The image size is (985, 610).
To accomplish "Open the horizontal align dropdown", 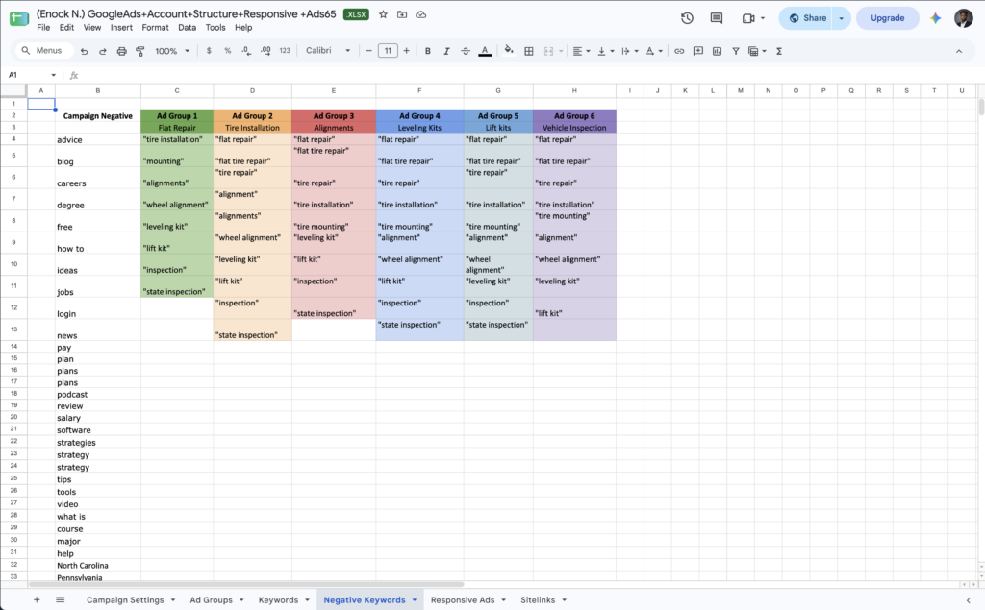I will point(581,51).
